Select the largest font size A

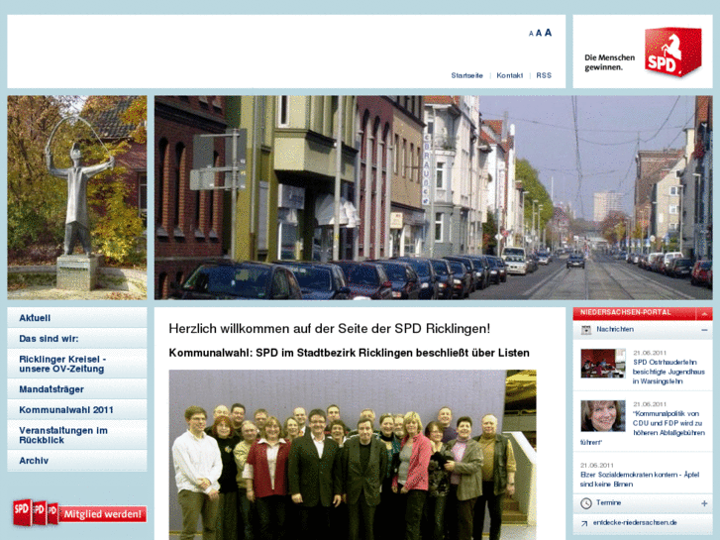[x=548, y=33]
